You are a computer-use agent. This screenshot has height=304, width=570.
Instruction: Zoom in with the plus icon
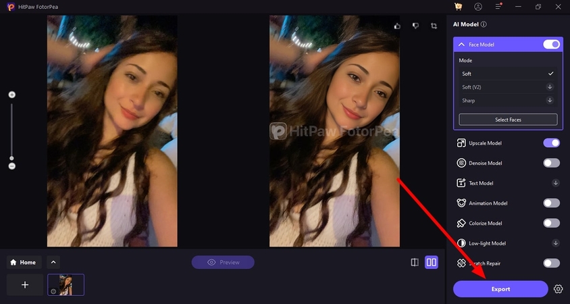coord(12,95)
